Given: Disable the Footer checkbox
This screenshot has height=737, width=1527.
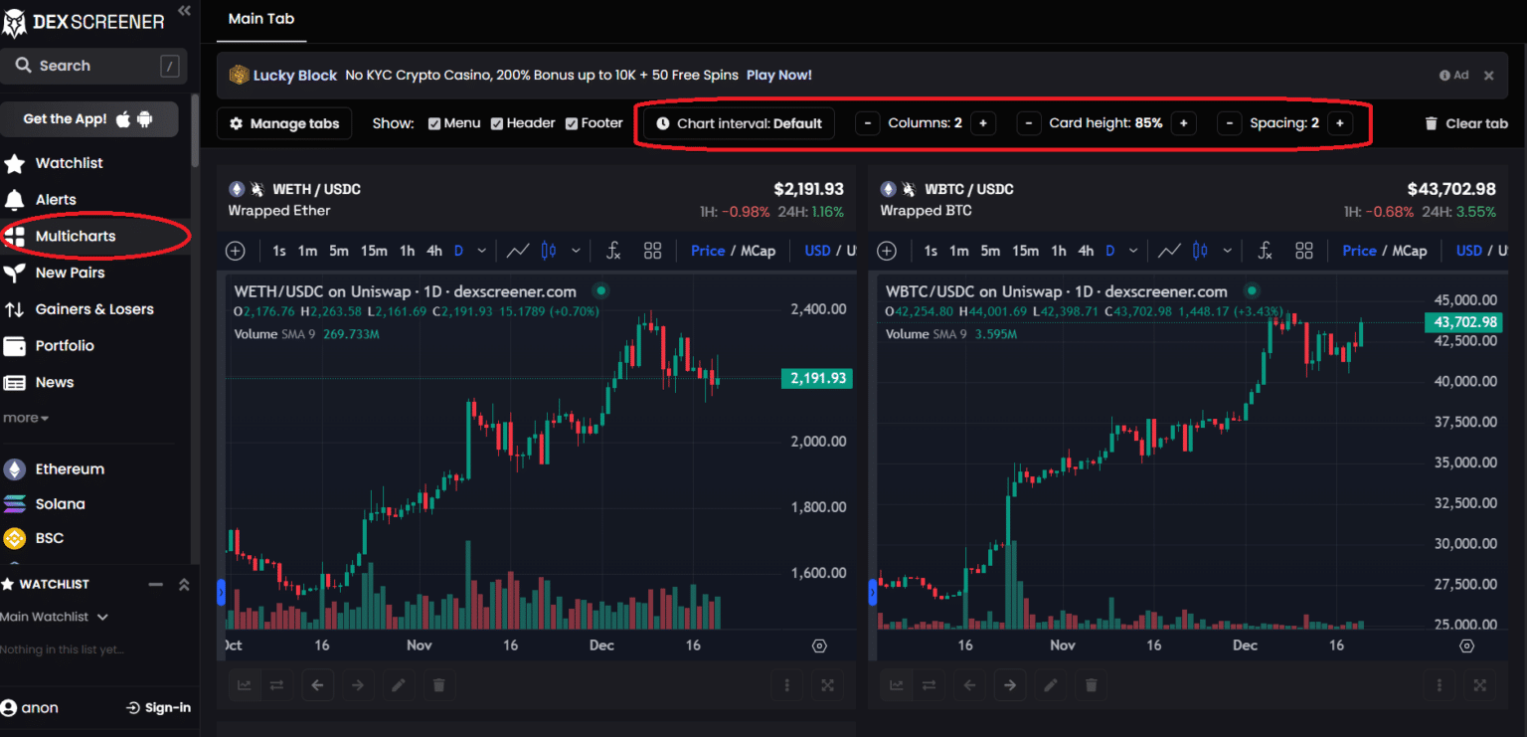Looking at the screenshot, I should (x=571, y=122).
